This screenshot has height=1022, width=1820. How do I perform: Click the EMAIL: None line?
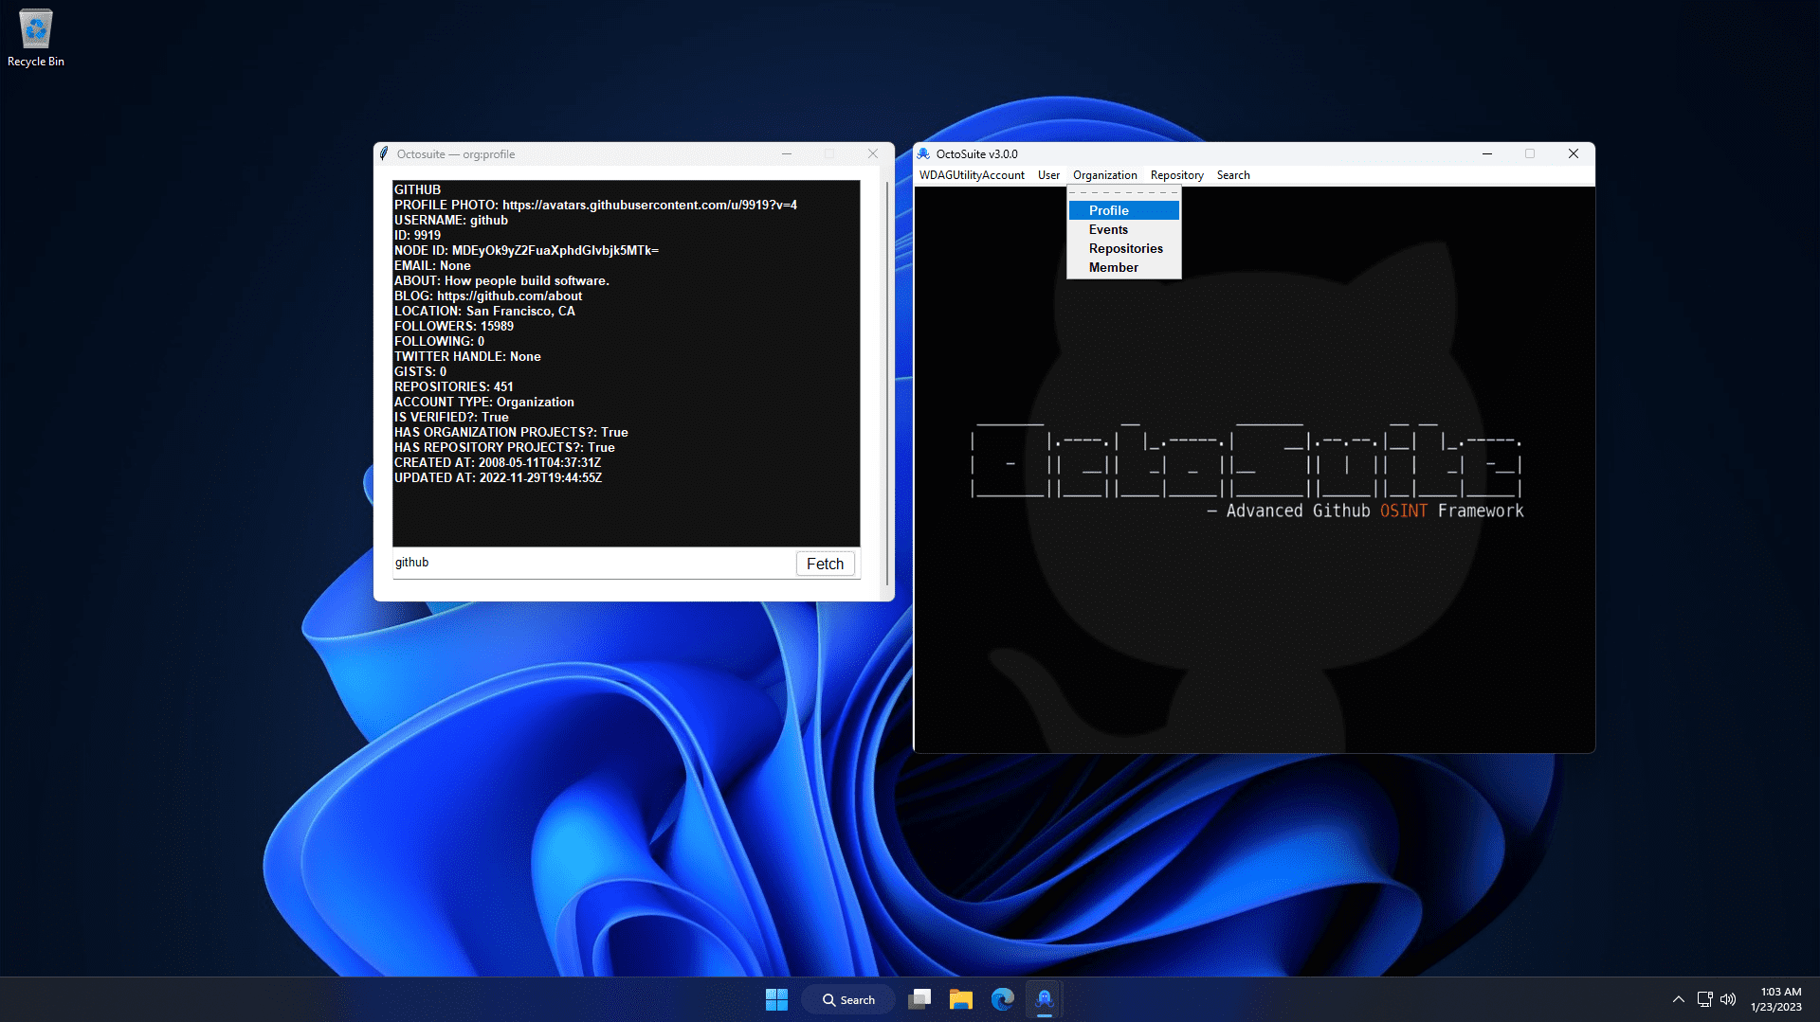432,265
